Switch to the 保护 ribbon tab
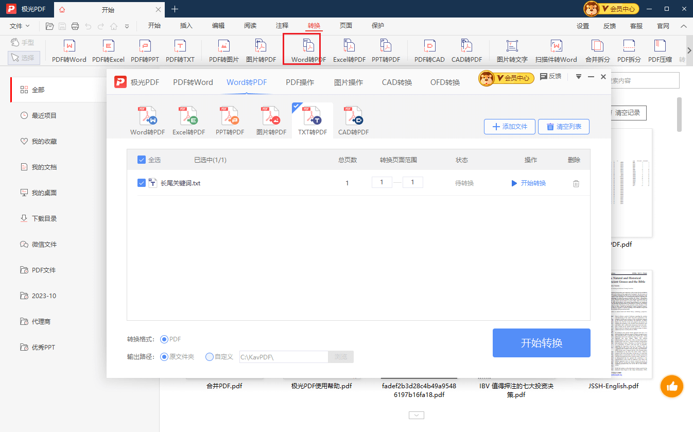Image resolution: width=693 pixels, height=432 pixels. [377, 25]
